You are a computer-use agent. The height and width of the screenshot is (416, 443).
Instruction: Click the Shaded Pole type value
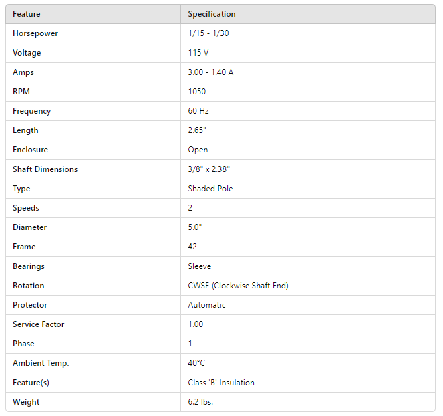[x=210, y=189]
